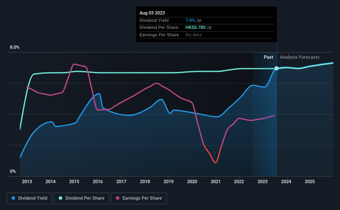Click the 2023 x-axis label

263,181
